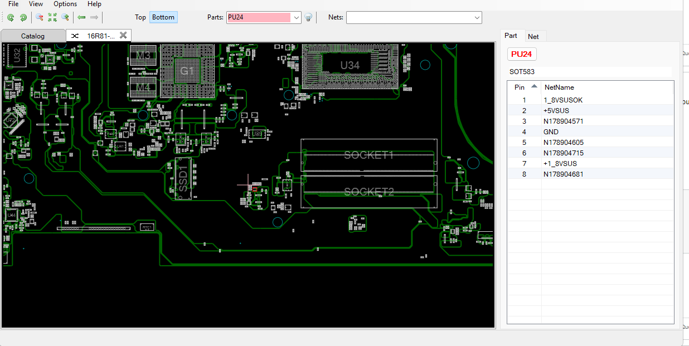
Task: Select the +5VSUS net row
Action: pyautogui.click(x=556, y=111)
